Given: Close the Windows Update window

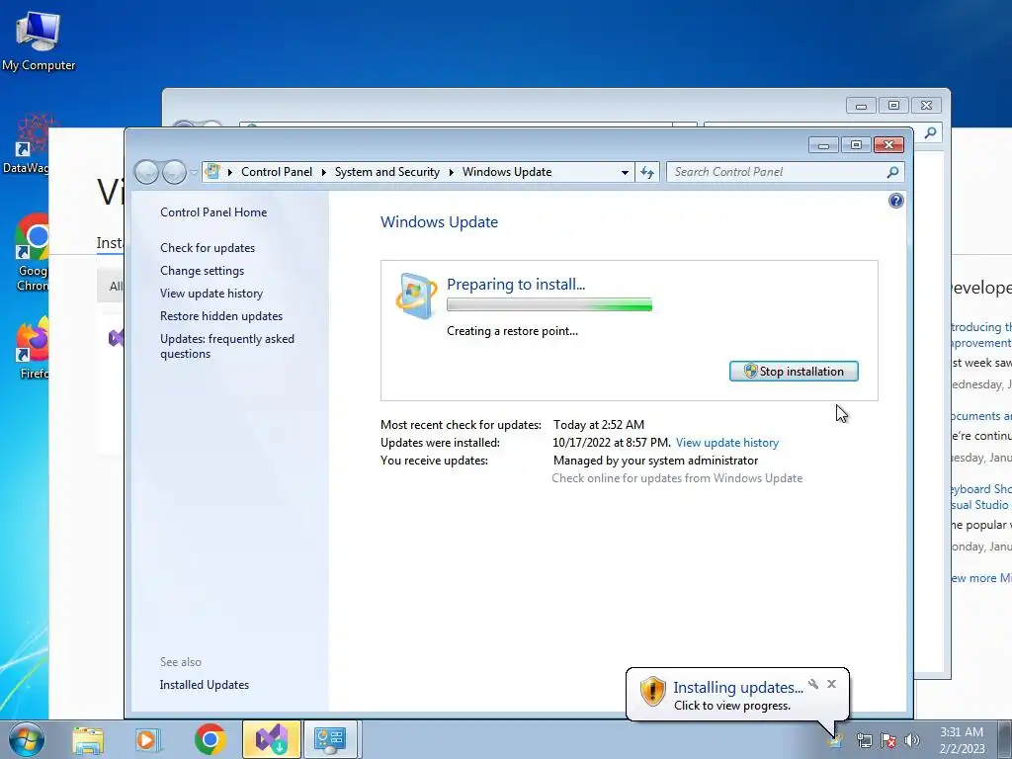Looking at the screenshot, I should 888,145.
